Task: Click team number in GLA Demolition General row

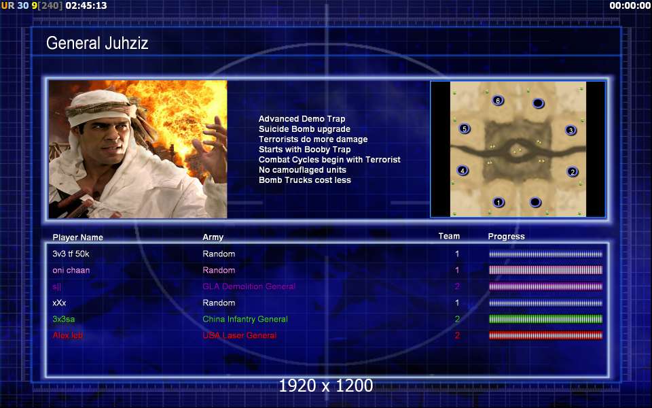Action: [x=457, y=286]
